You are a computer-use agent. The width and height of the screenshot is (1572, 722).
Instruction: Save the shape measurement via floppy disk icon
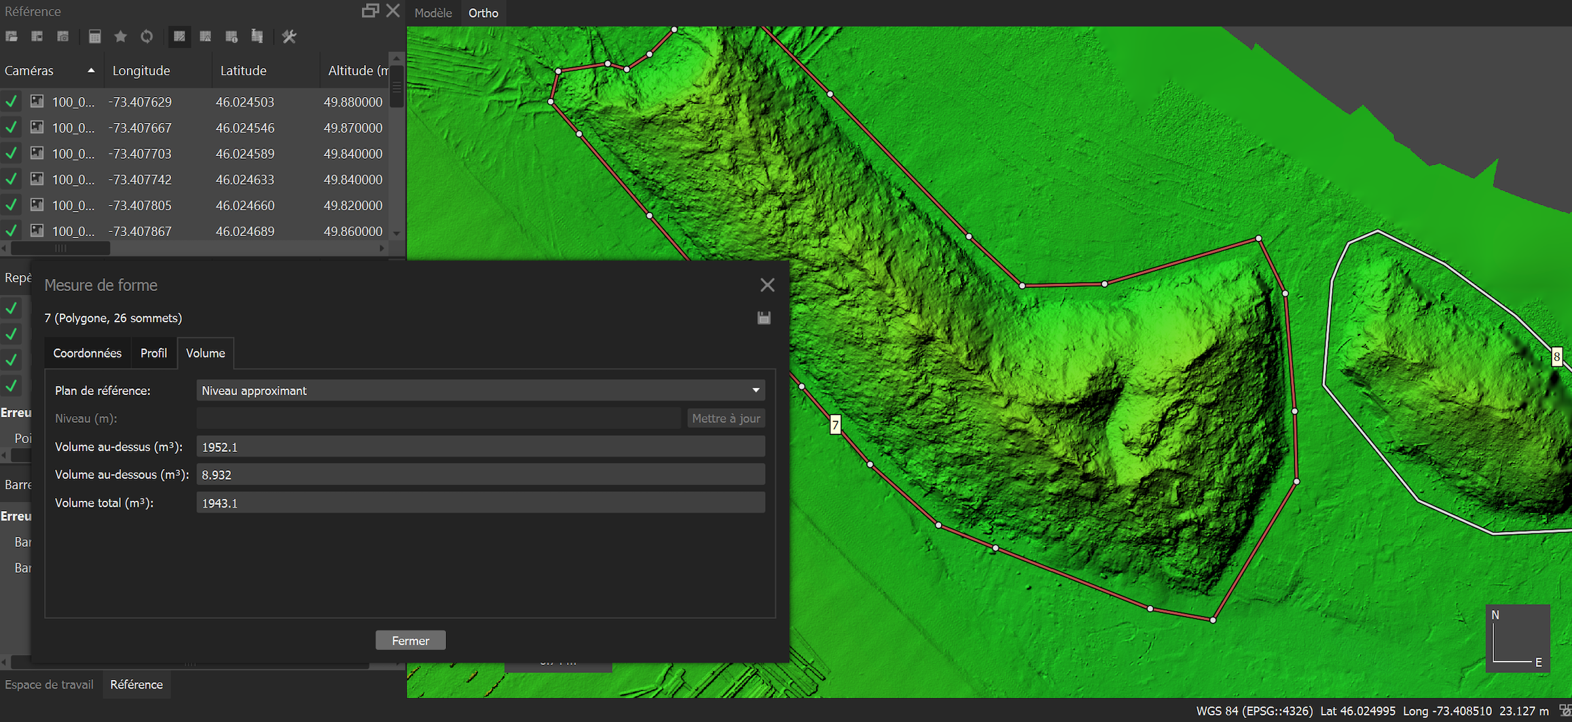pyautogui.click(x=764, y=318)
